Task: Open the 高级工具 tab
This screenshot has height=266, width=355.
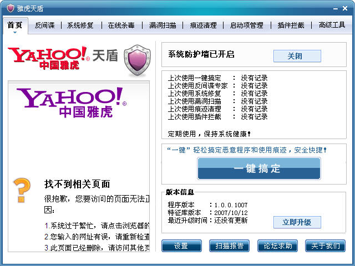Action: click(332, 25)
